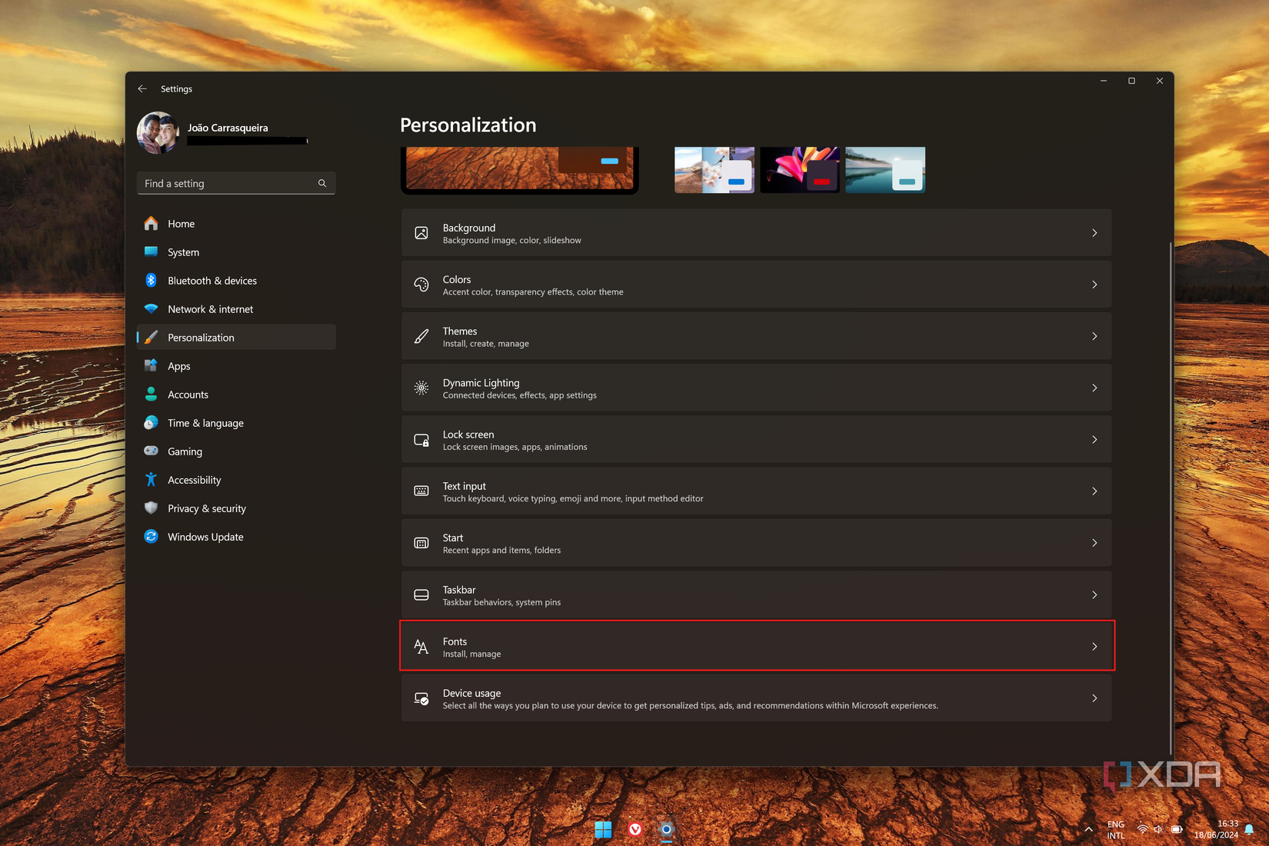
Task: Click the Accessibility icon in sidebar
Action: (x=152, y=479)
